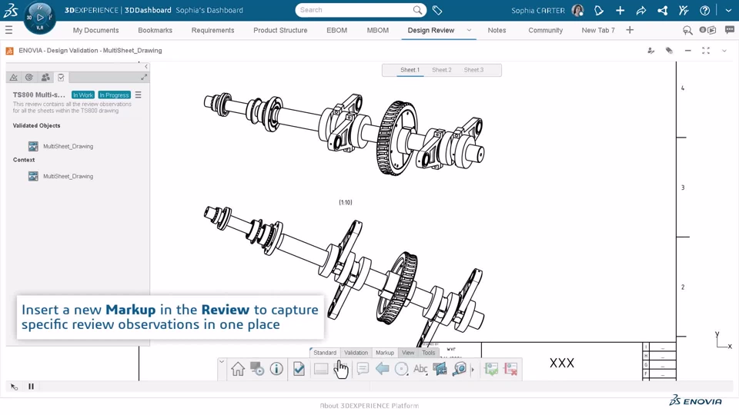Pause playback with the pause button
Viewport: 739px width, 415px height.
(31, 387)
